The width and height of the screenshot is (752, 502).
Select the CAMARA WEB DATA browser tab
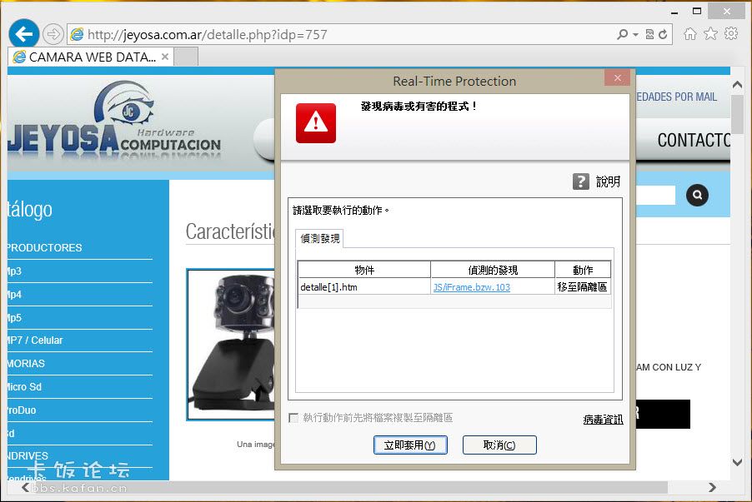(90, 57)
